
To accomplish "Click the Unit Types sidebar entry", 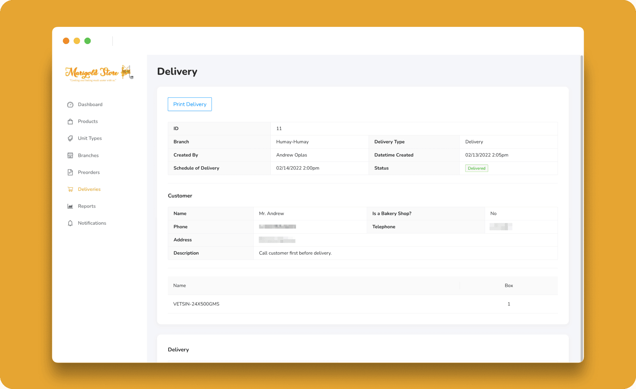I will pyautogui.click(x=90, y=138).
